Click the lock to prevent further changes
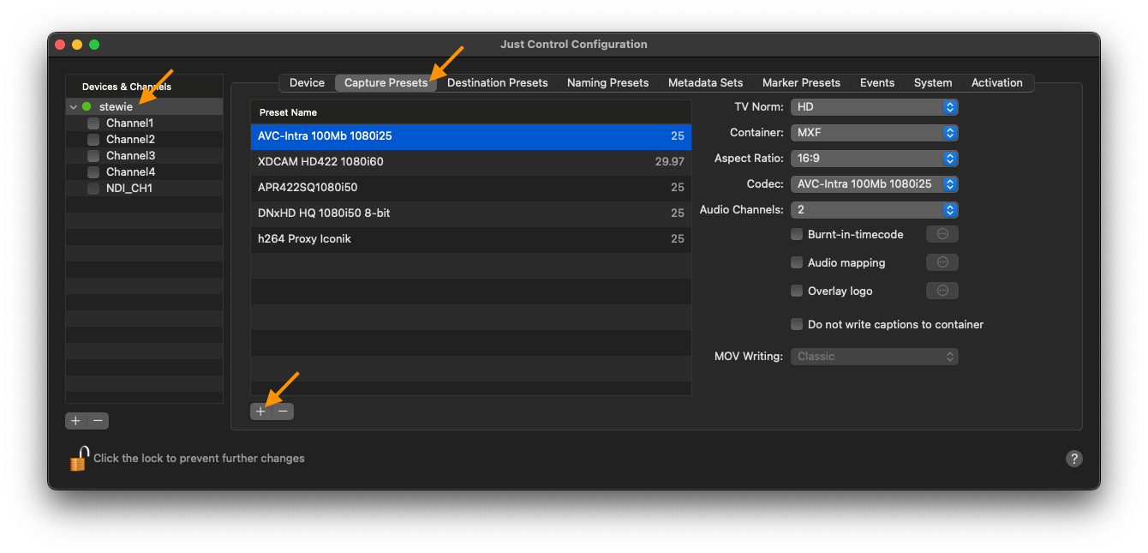The width and height of the screenshot is (1148, 553). pyautogui.click(x=79, y=459)
